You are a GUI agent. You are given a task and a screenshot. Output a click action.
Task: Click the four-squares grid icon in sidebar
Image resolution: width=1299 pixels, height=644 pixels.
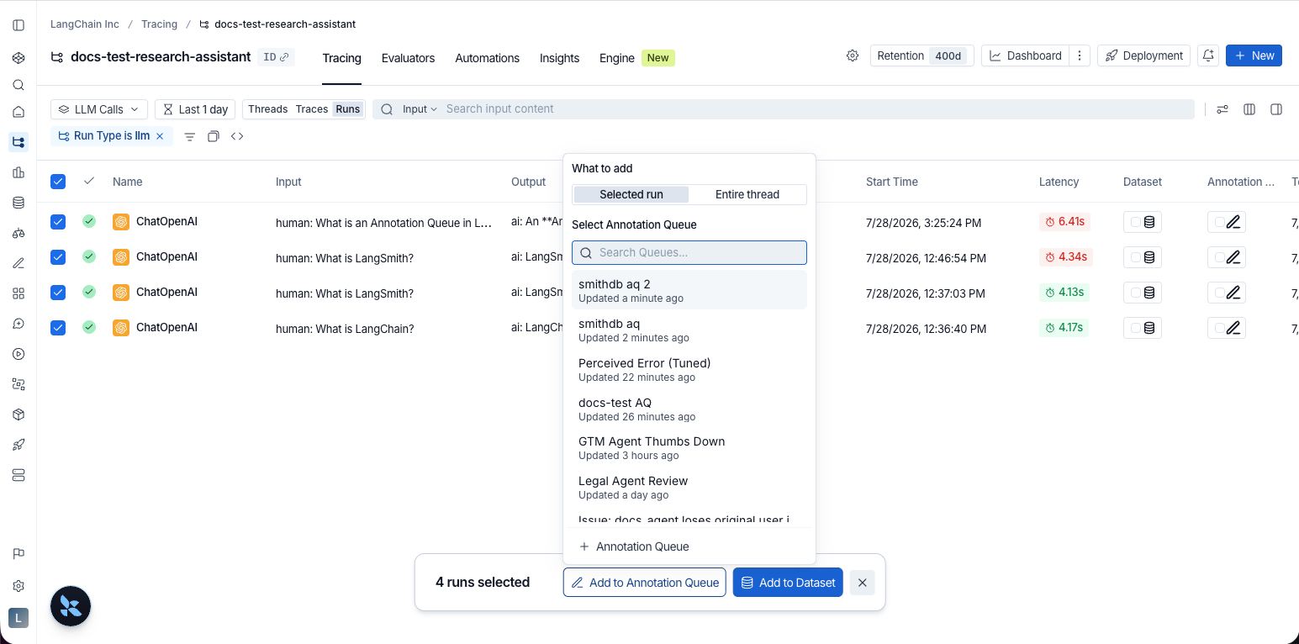coord(18,293)
